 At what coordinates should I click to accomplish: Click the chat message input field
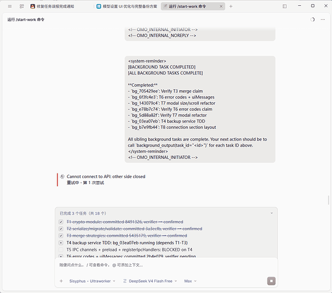coord(166,265)
